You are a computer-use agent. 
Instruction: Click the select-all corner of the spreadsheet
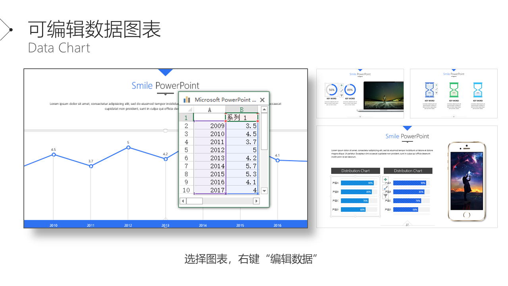coord(187,110)
